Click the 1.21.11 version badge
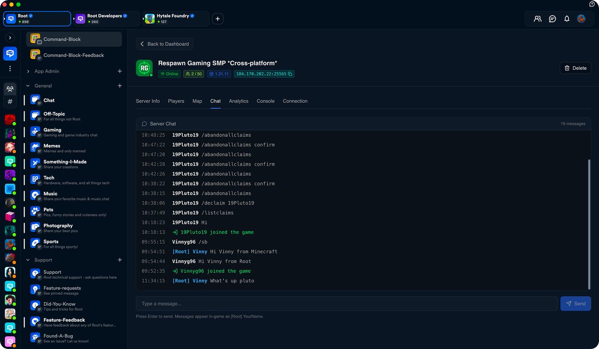This screenshot has height=349, width=599. (219, 74)
